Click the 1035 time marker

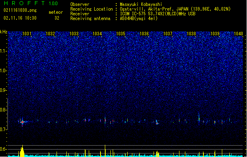click(121, 33)
